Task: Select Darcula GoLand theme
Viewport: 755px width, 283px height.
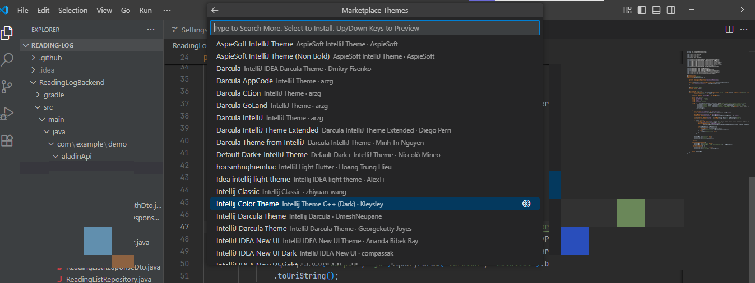Action: [x=375, y=105]
